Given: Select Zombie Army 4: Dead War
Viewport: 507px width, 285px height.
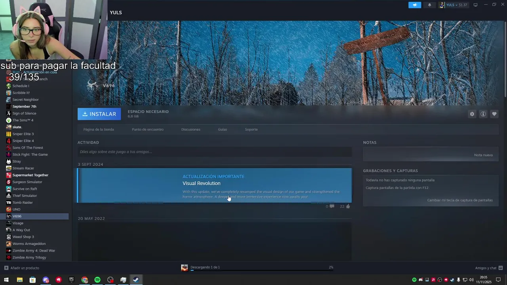Looking at the screenshot, I should click(x=34, y=251).
